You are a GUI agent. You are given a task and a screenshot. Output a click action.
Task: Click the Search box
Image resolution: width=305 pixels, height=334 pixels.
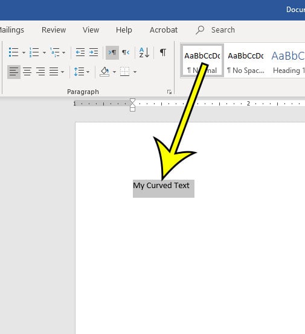click(x=223, y=30)
